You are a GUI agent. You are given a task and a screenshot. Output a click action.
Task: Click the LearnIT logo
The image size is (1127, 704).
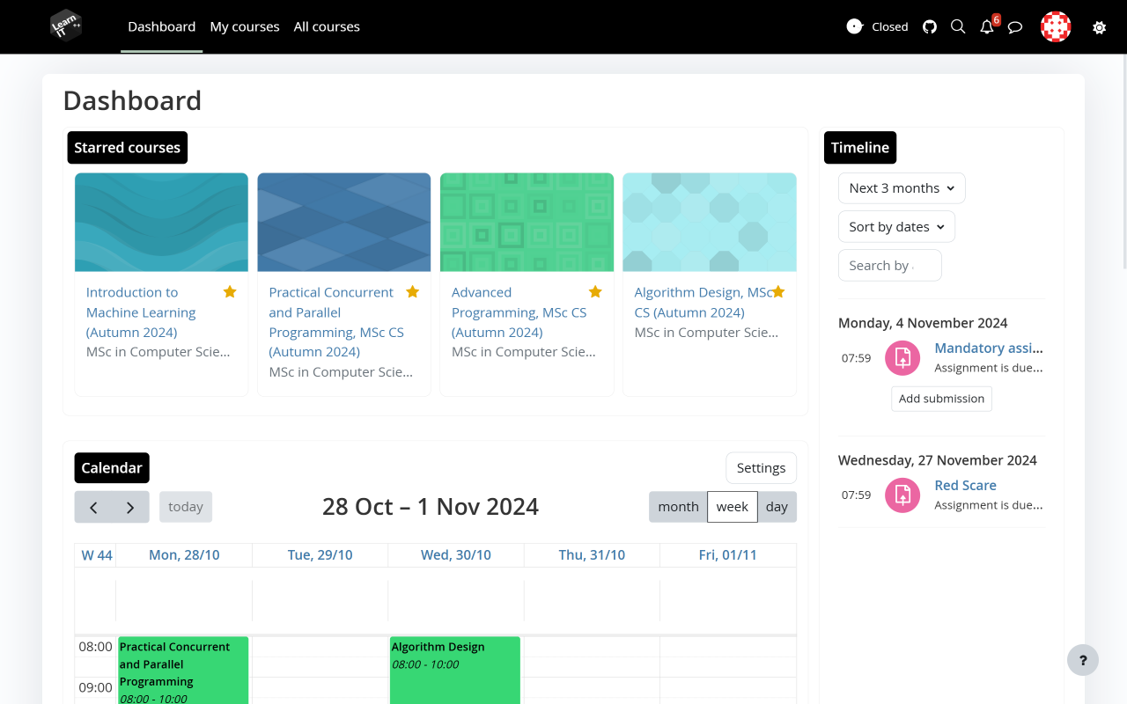(x=65, y=26)
